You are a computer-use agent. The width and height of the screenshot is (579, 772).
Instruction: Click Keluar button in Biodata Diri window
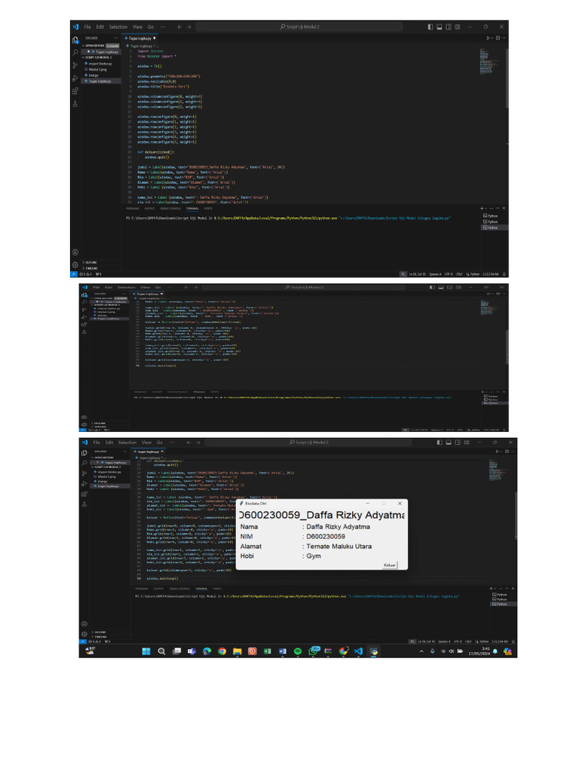390,565
